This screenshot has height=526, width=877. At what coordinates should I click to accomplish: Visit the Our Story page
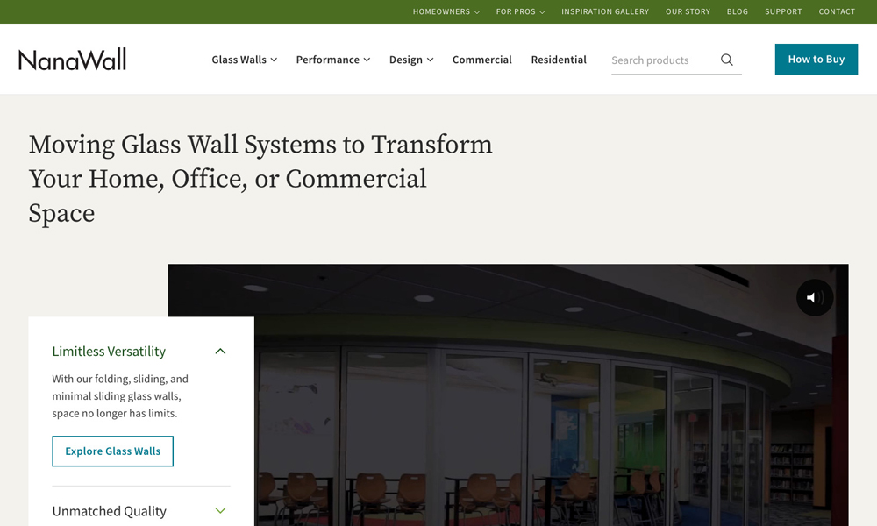click(688, 11)
